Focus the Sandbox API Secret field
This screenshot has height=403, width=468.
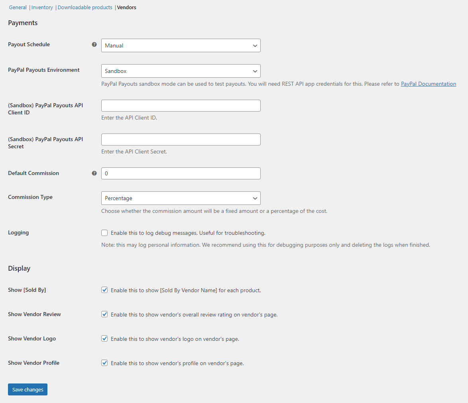[181, 140]
